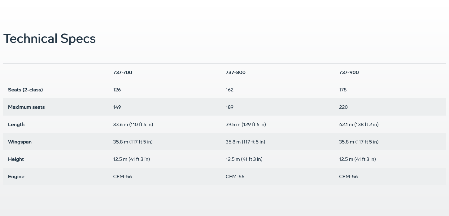Click the Height row label

pos(16,159)
